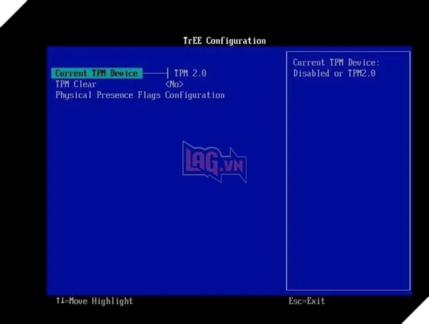Click the 'Disabled or TPM2.0' help text
This screenshot has height=324, width=429.
pos(334,74)
